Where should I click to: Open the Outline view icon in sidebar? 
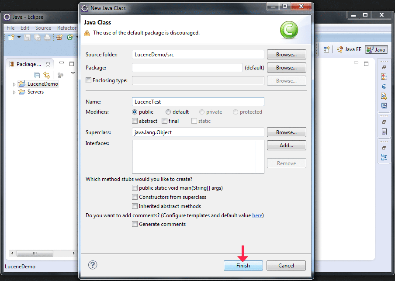[384, 157]
